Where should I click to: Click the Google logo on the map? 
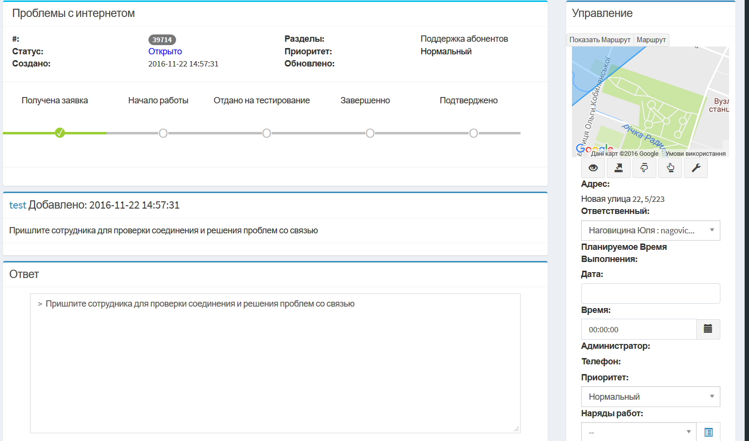(x=594, y=148)
